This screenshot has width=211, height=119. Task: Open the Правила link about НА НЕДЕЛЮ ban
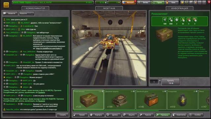coord(42,101)
